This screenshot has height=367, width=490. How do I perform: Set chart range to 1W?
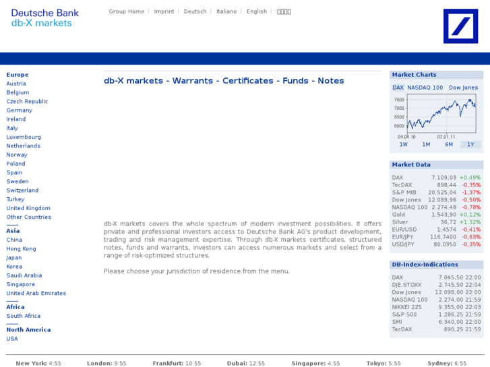coord(404,145)
